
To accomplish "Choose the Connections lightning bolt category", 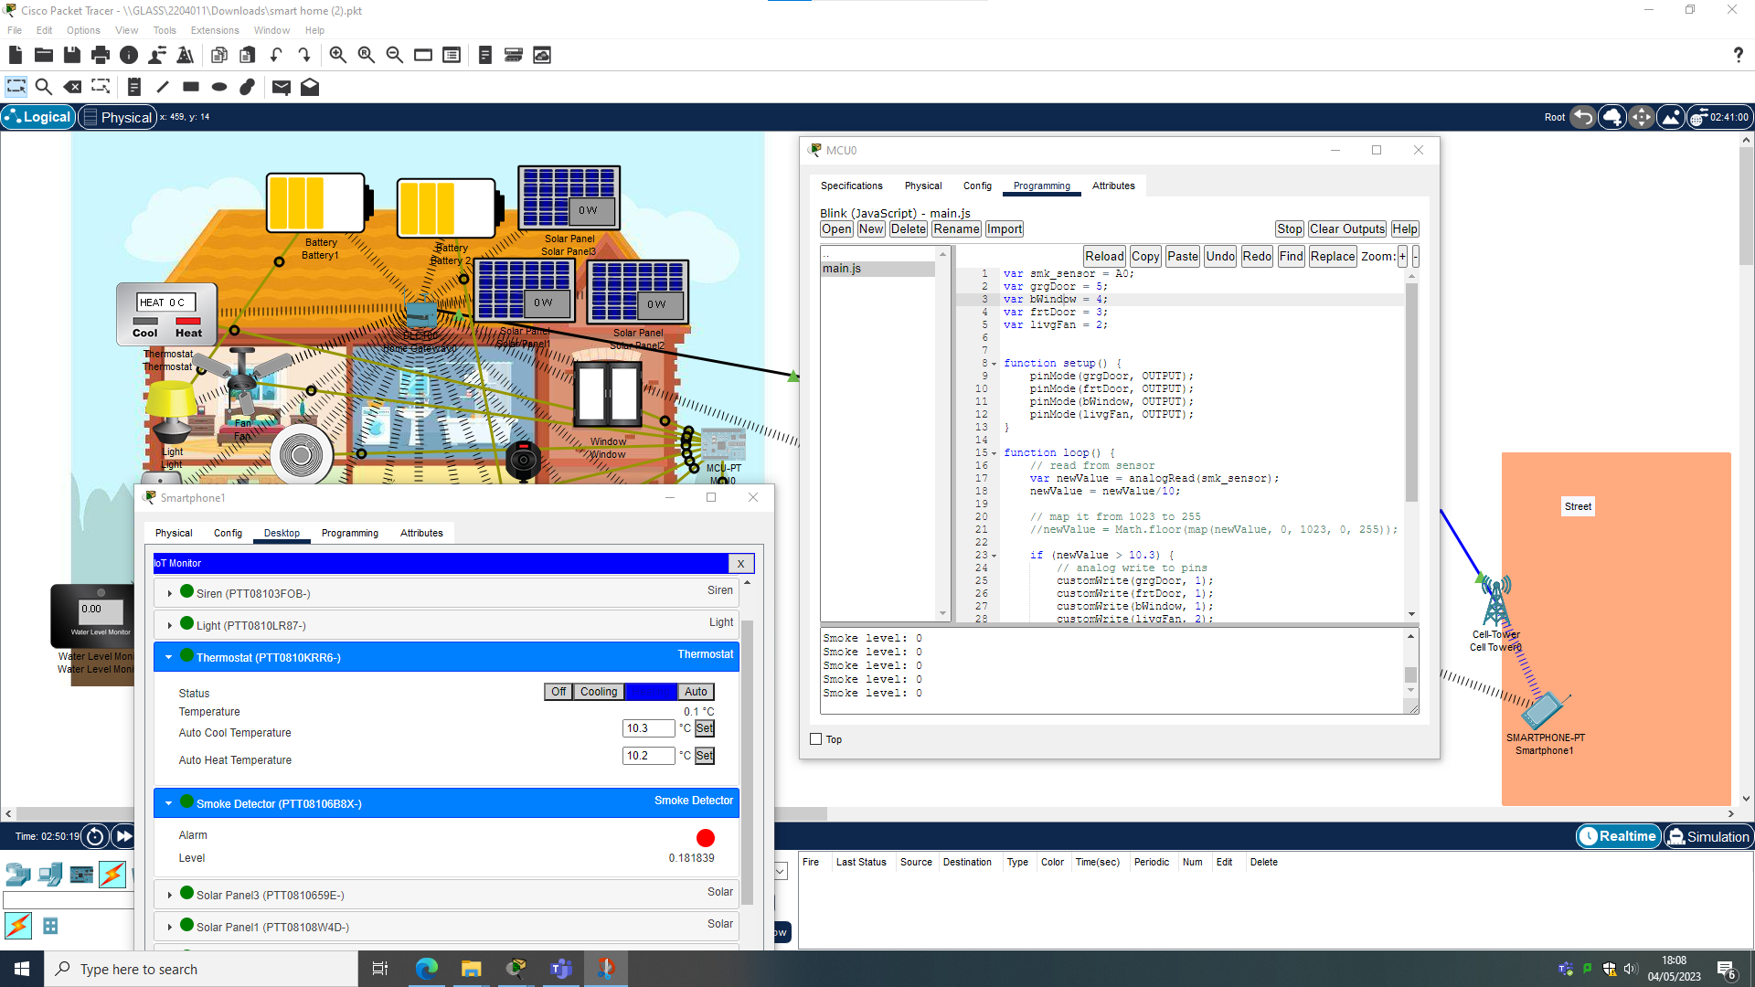I will pos(112,875).
